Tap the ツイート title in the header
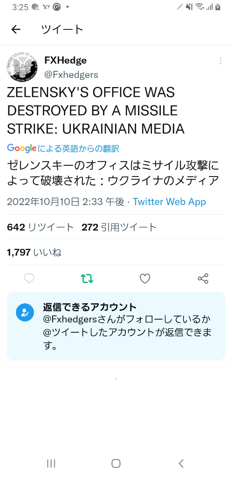The image size is (232, 477). tap(61, 29)
